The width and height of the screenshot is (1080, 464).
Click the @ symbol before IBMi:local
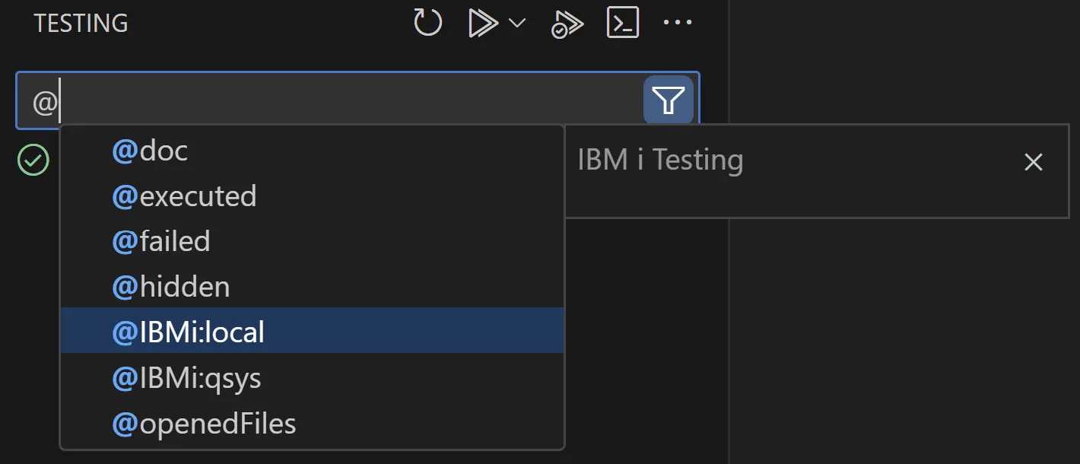coord(125,333)
